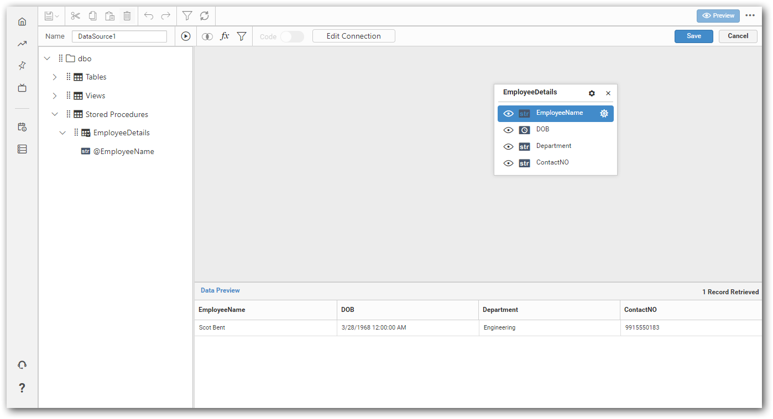Image resolution: width=773 pixels, height=419 pixels.
Task: Select the Schedules icon in the left sidebar
Action: click(22, 126)
